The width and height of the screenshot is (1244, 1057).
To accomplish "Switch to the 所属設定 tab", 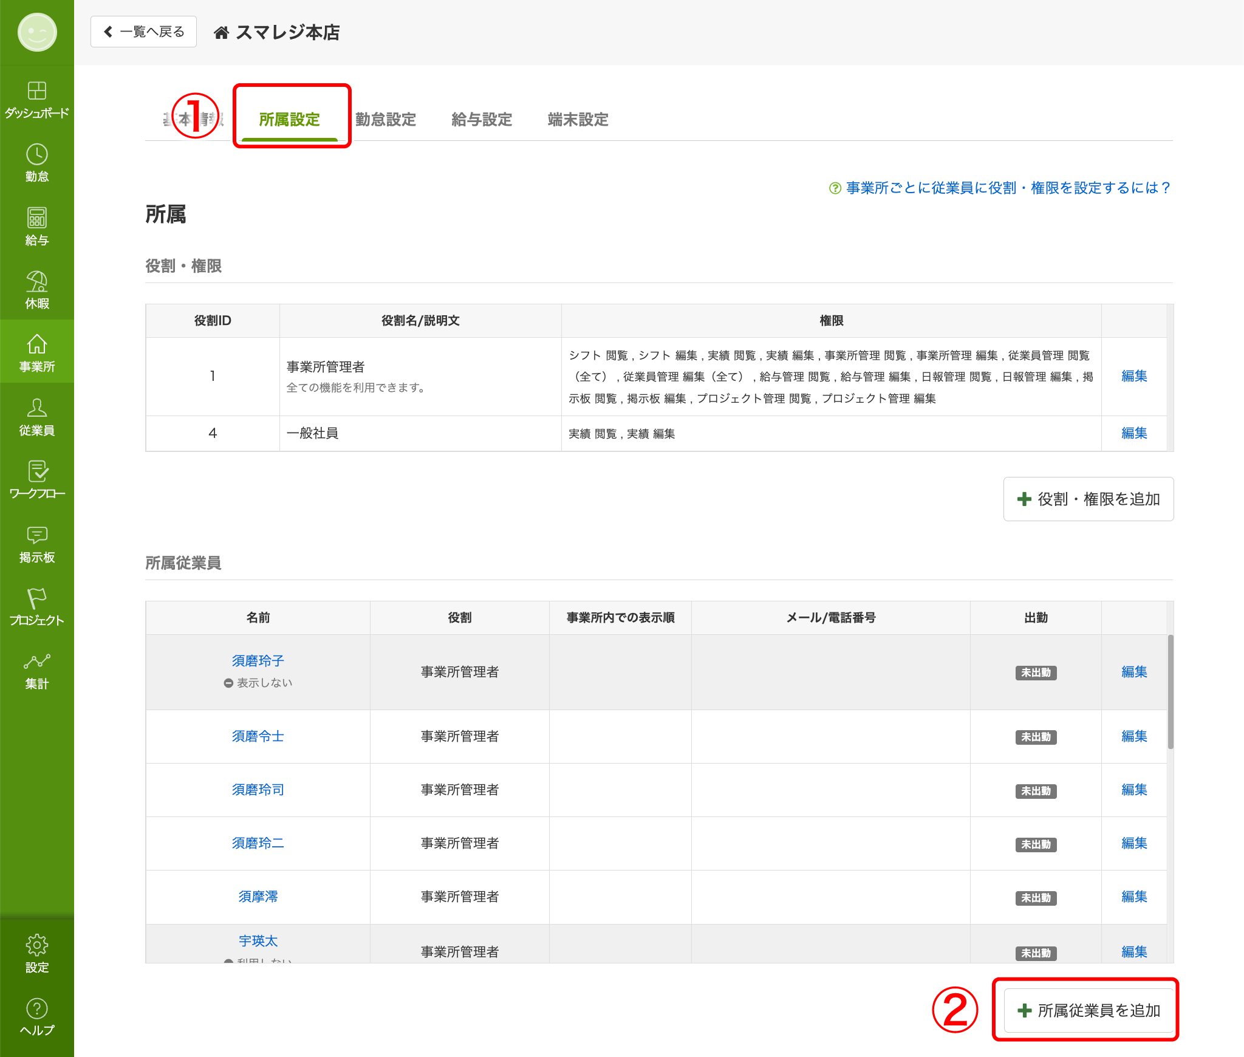I will point(289,120).
